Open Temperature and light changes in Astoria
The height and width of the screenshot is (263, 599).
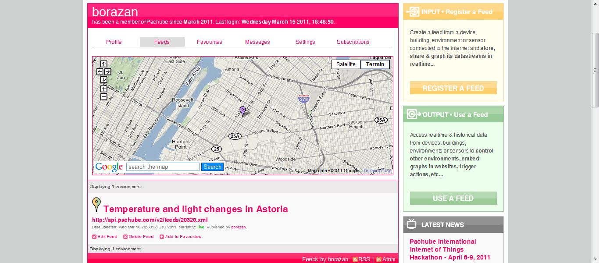tap(196, 209)
